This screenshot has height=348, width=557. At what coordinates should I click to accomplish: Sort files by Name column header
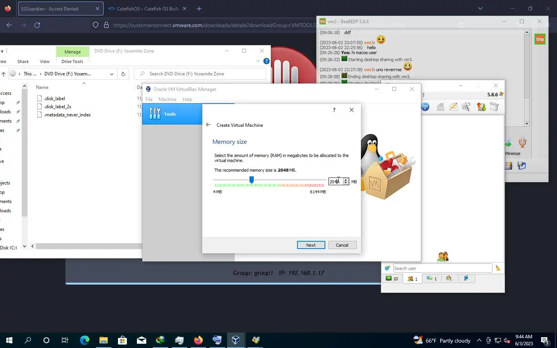42,87
